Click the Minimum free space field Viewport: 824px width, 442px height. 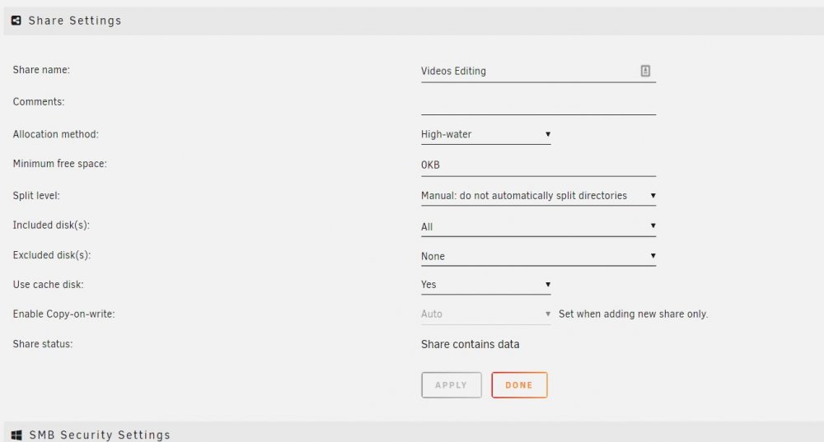click(x=538, y=165)
